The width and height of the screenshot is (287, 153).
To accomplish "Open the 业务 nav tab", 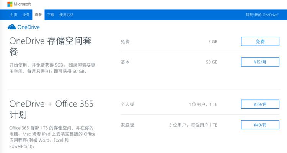I will [x=26, y=15].
